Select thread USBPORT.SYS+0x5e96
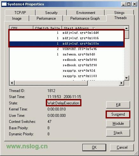The image size is (139, 156). 66,49
